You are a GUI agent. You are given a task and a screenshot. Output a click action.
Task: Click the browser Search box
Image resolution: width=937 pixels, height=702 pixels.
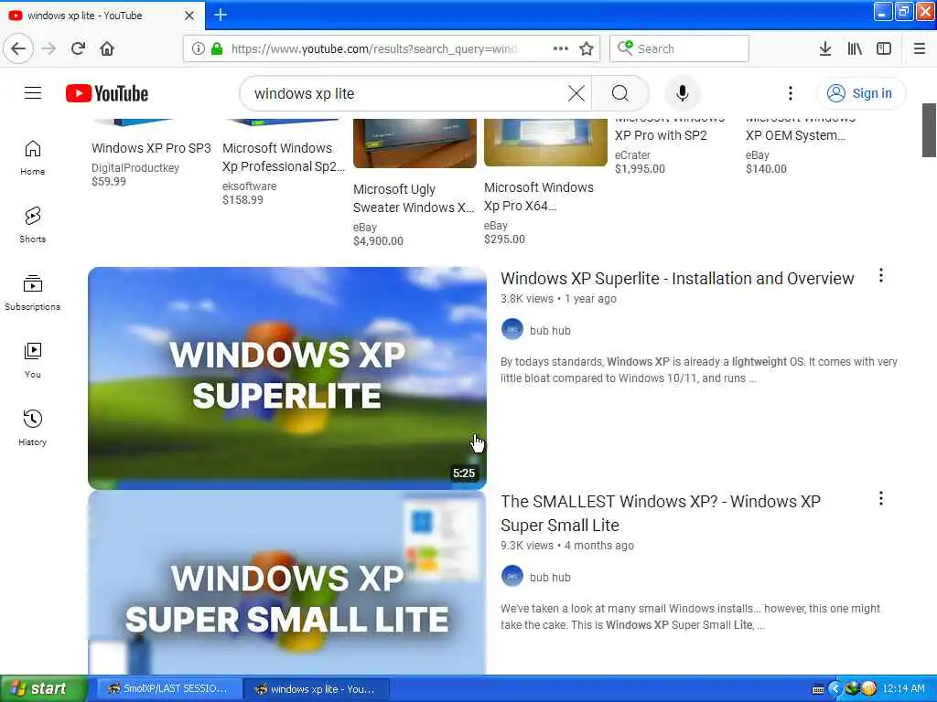680,48
